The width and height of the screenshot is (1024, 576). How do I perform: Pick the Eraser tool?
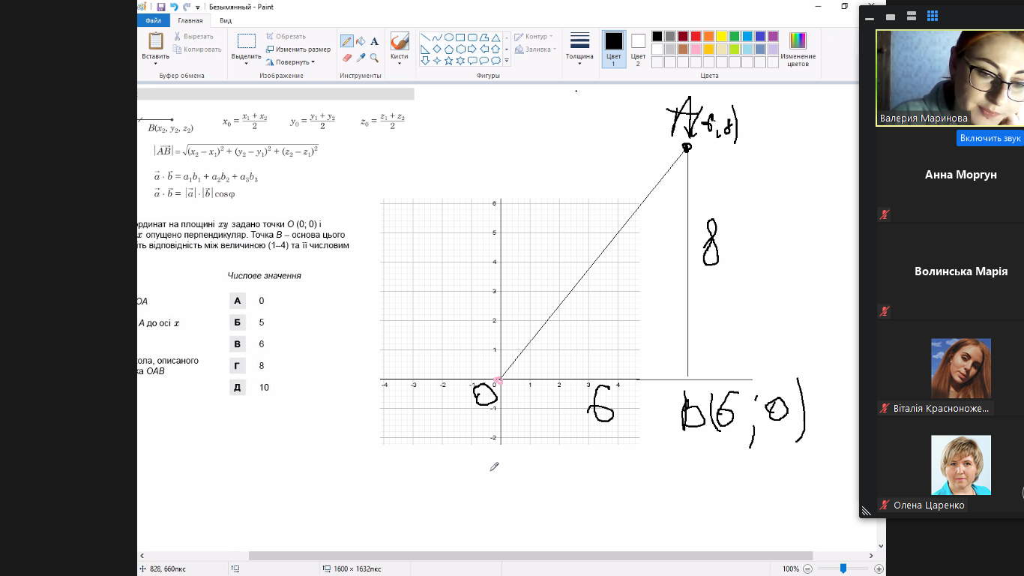tap(347, 58)
